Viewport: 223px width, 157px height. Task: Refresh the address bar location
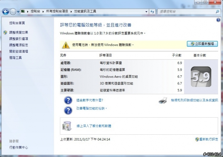coord(152,12)
